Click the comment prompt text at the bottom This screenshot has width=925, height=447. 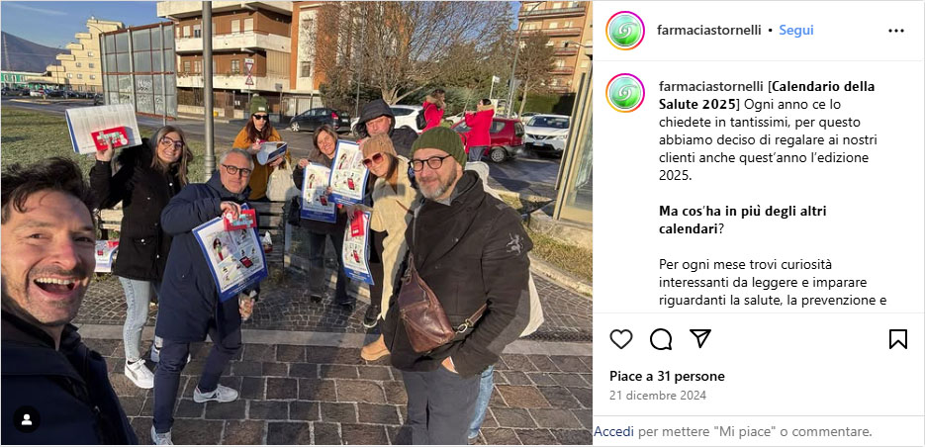pyautogui.click(x=733, y=431)
